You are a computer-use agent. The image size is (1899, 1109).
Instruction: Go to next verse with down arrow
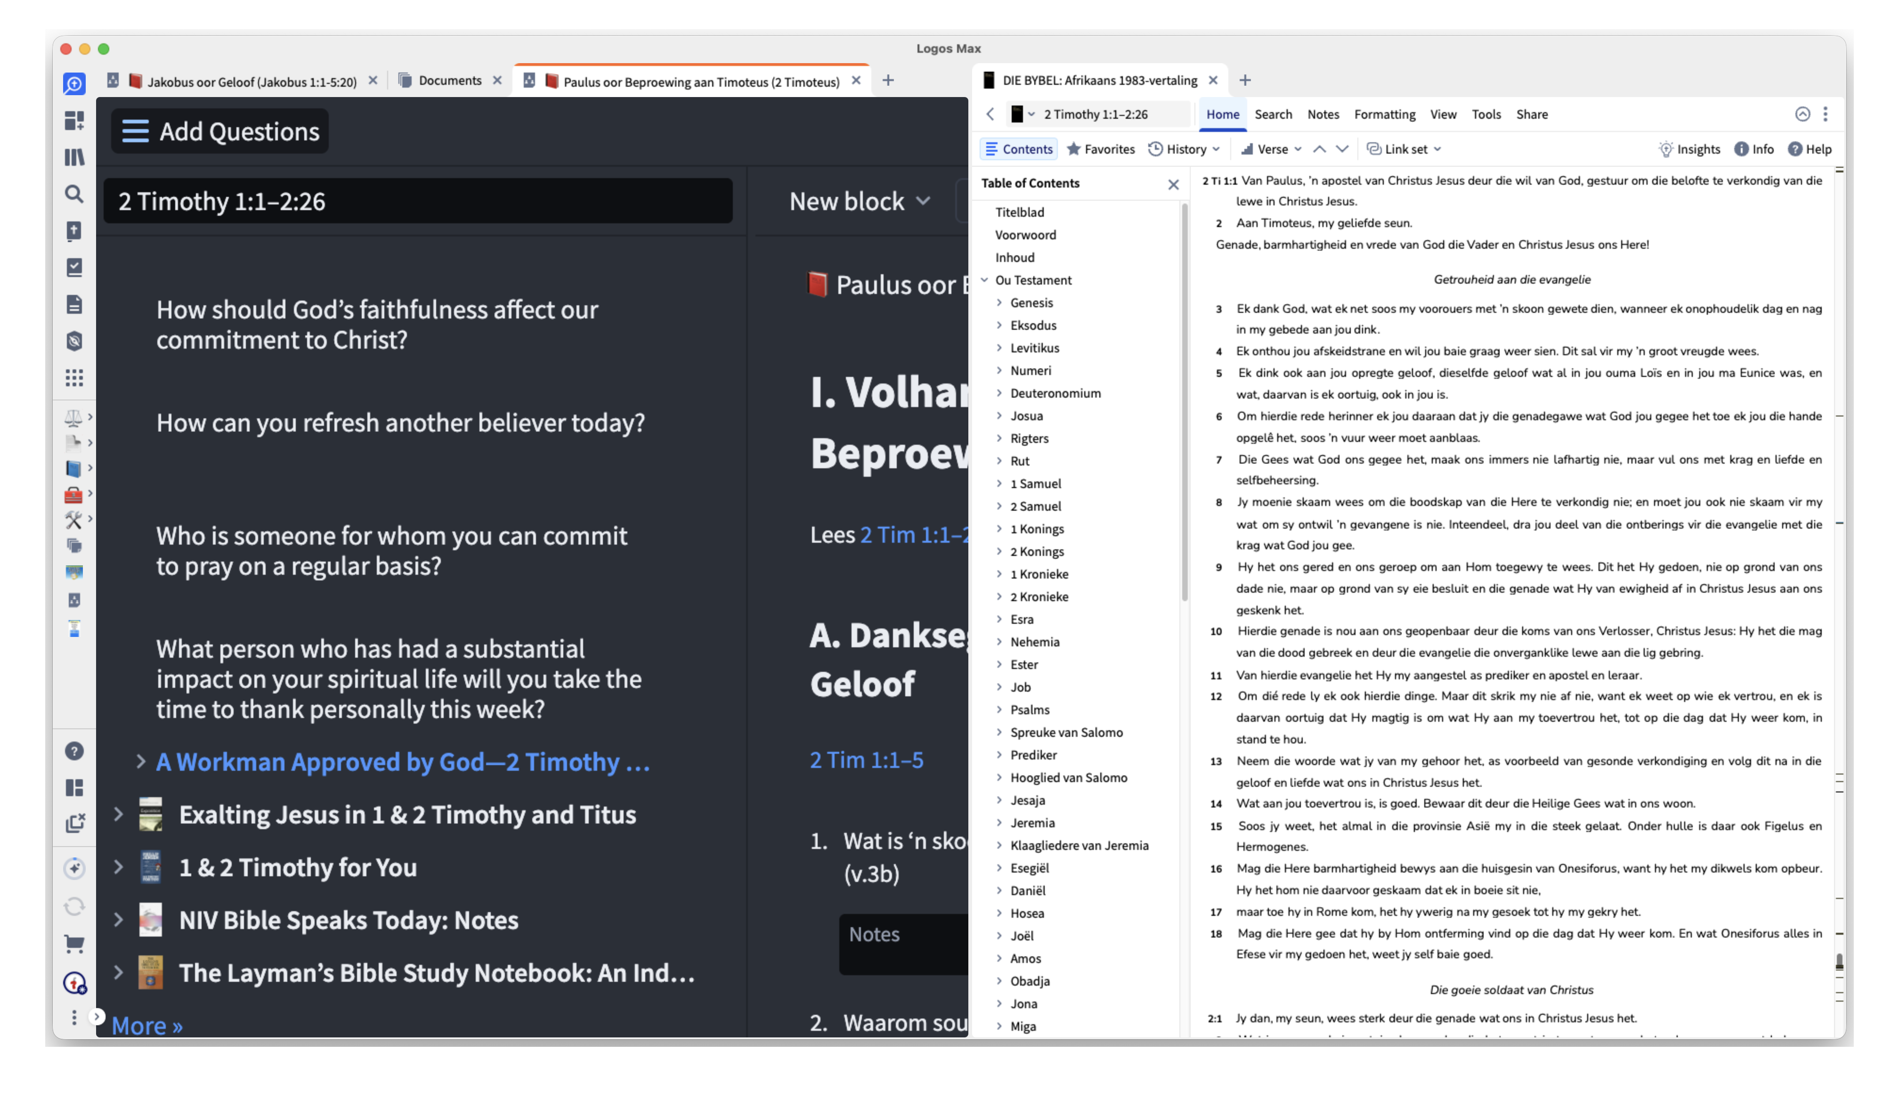pyautogui.click(x=1342, y=149)
